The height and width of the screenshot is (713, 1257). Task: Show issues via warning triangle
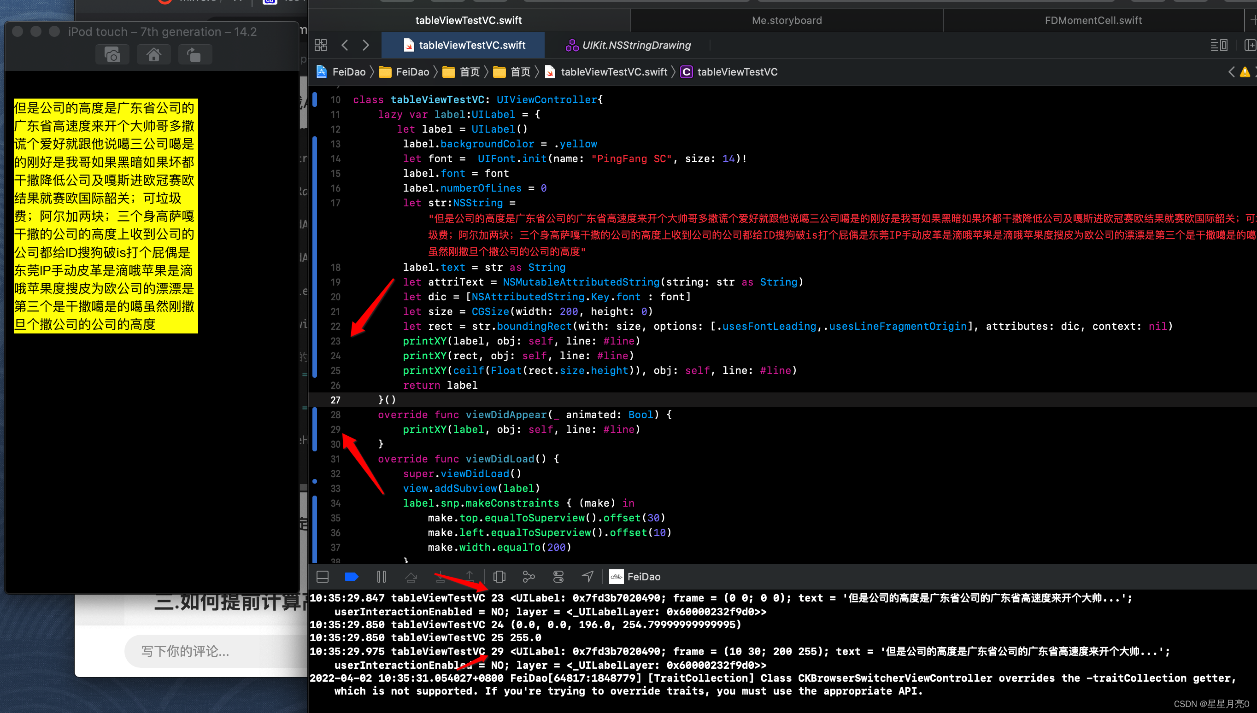tap(1244, 72)
